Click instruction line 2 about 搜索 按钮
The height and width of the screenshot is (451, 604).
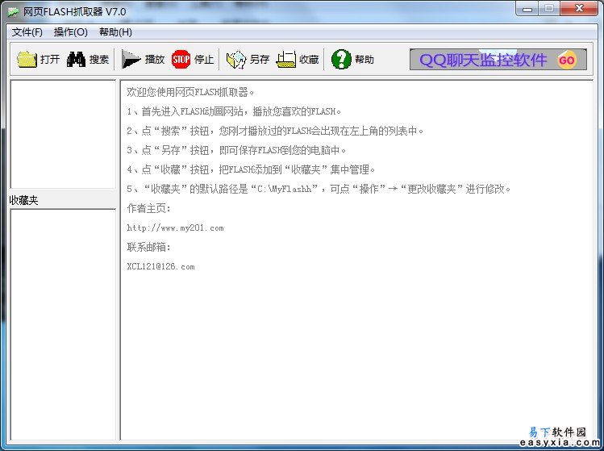tap(275, 131)
